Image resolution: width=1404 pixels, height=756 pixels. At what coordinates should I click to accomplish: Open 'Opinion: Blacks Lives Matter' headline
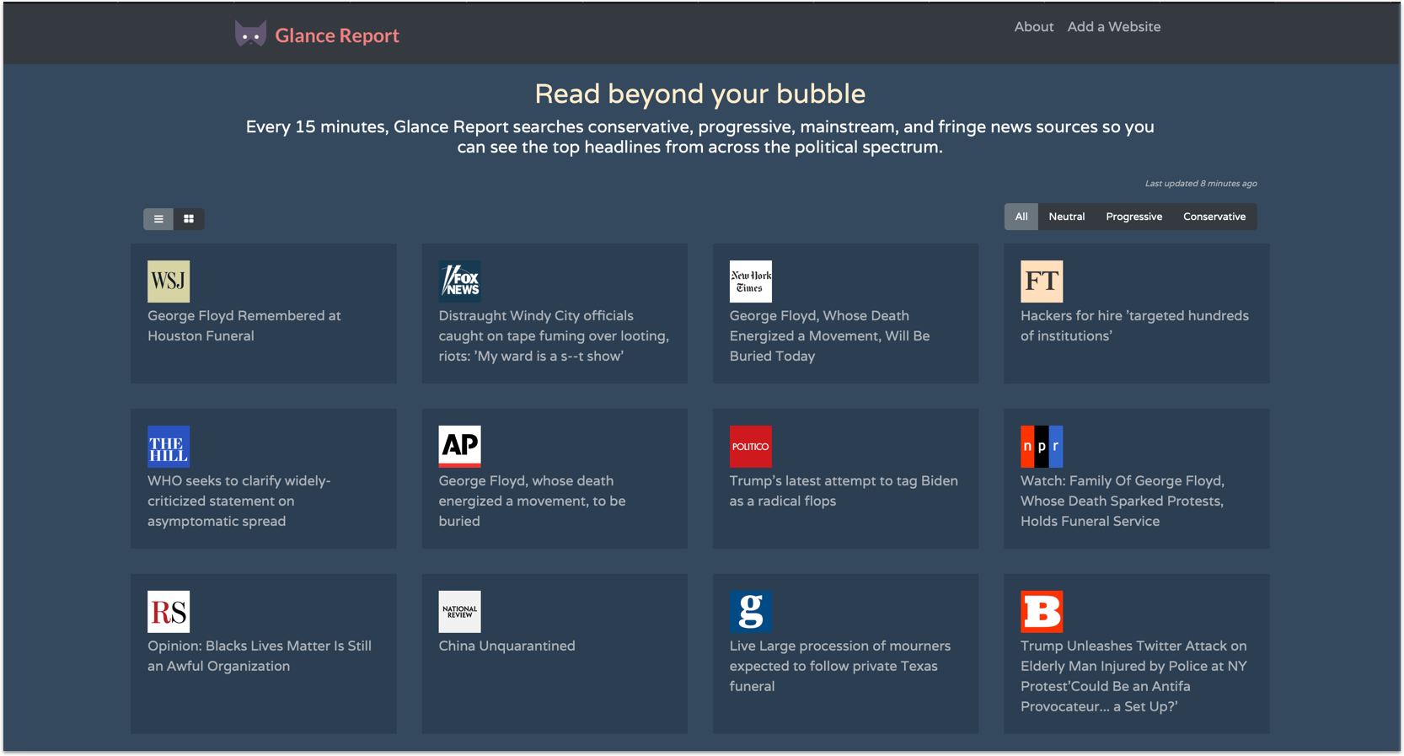pyautogui.click(x=260, y=656)
